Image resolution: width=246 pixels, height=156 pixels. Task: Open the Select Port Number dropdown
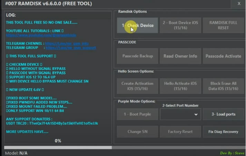tap(180, 114)
